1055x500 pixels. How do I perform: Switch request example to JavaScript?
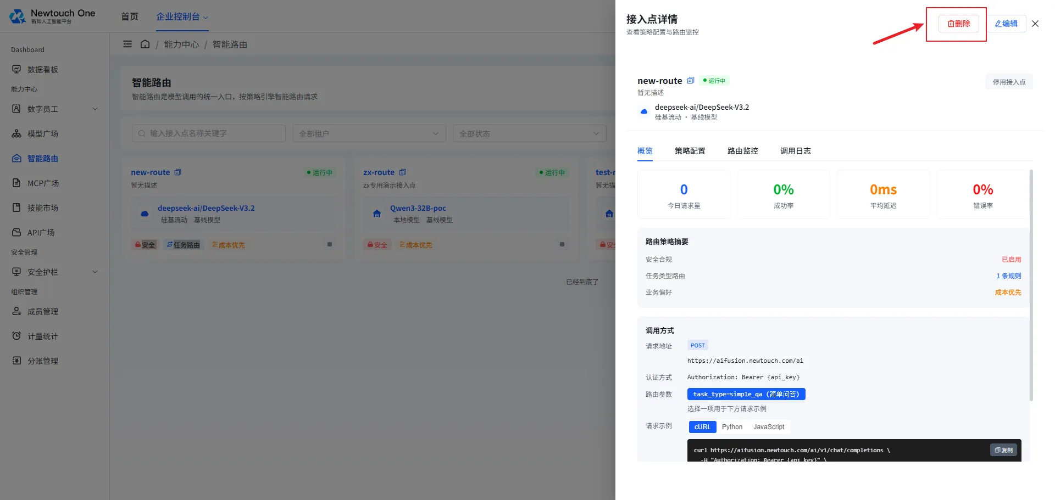pyautogui.click(x=769, y=427)
